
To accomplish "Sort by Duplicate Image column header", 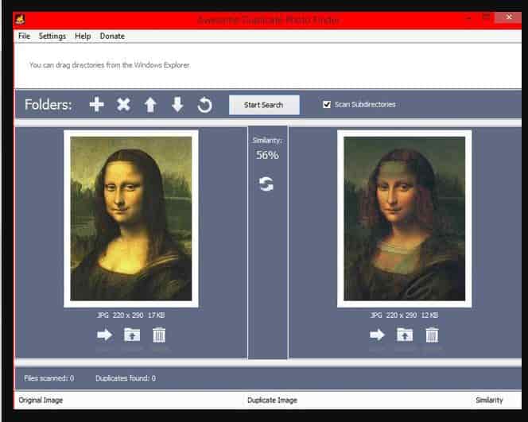I will [x=272, y=400].
